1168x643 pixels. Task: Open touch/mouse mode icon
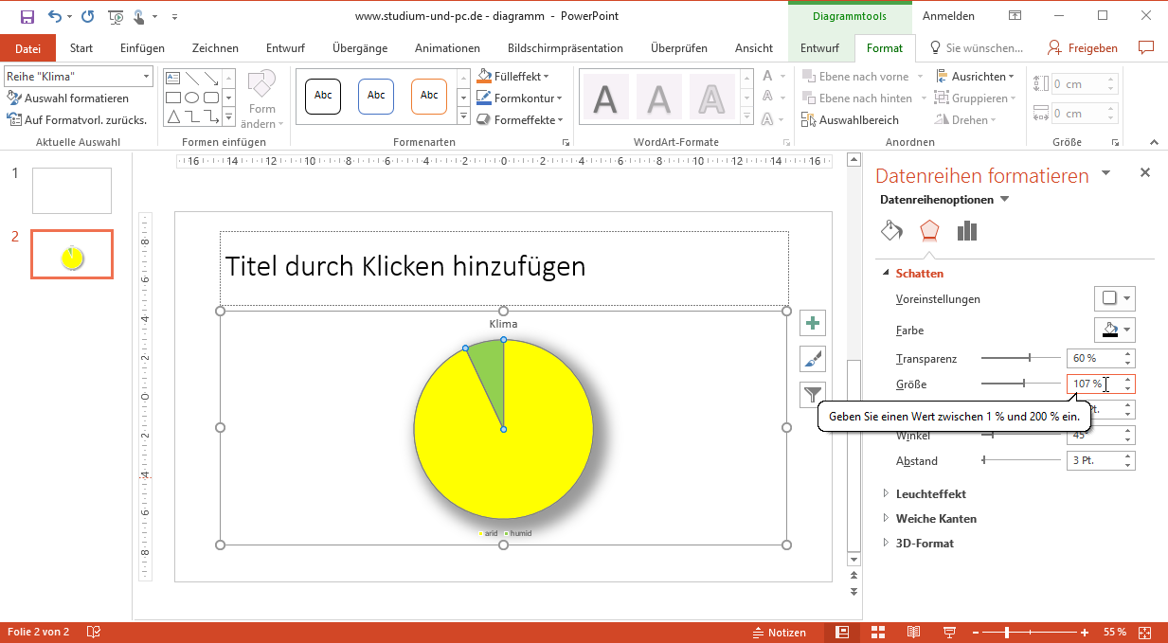pyautogui.click(x=139, y=16)
